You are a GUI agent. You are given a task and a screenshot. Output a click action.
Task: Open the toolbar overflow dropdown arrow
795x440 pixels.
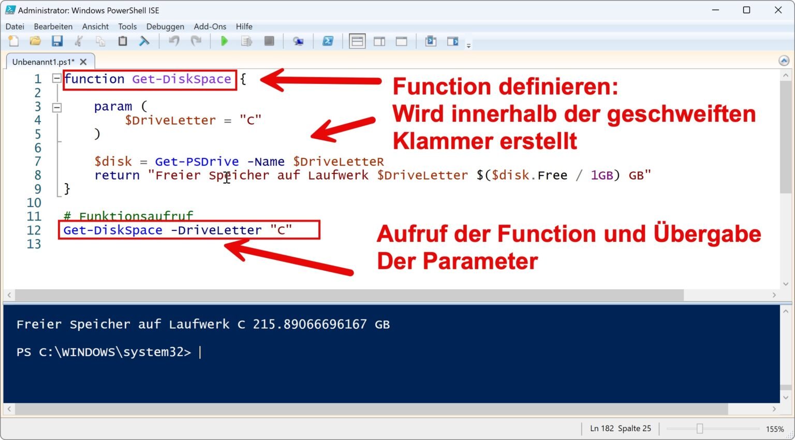coord(468,45)
